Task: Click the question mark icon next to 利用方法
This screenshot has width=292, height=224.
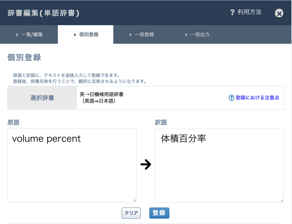Action: point(232,12)
